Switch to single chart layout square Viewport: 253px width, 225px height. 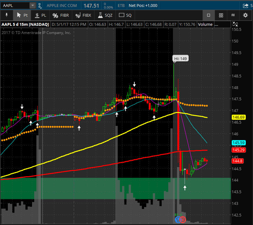point(208,15)
